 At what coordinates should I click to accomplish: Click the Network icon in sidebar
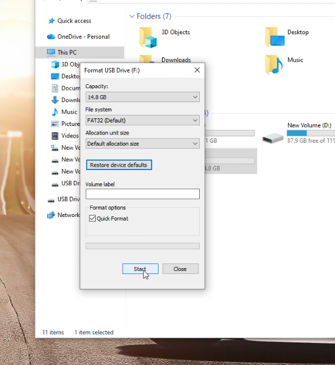pos(51,215)
